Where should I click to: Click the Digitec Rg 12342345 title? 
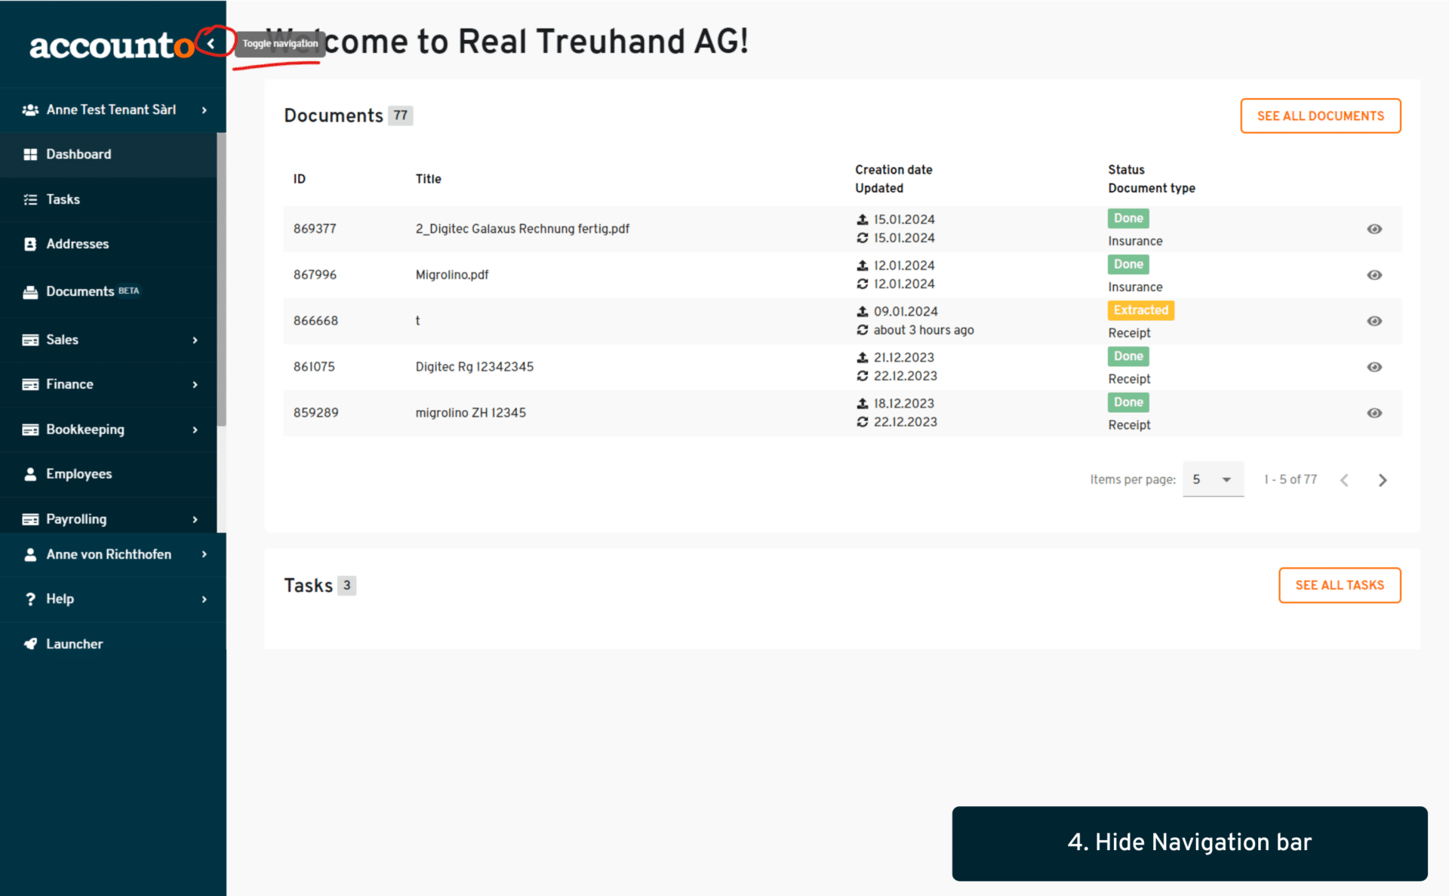pos(475,368)
